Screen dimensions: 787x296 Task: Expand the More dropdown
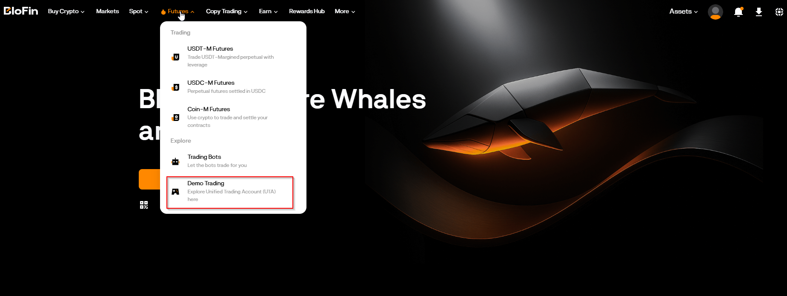coord(345,11)
